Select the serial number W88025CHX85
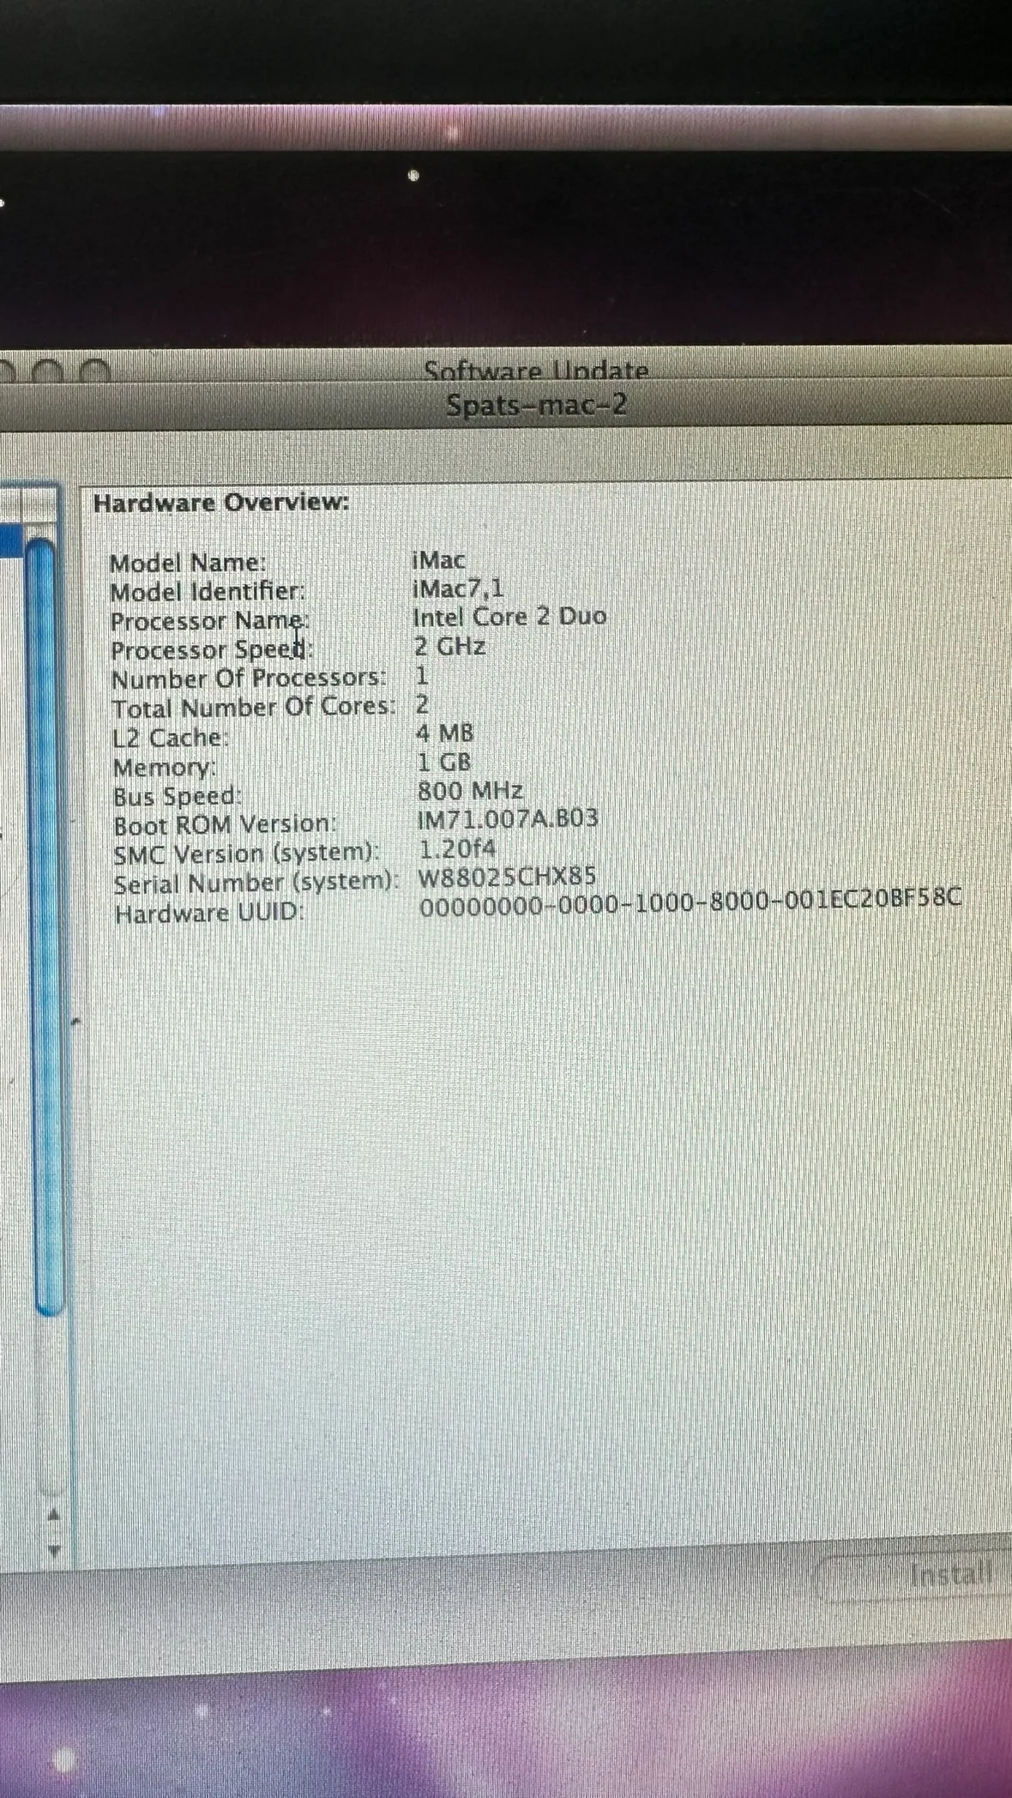Screen dimensions: 1012x1798 pyautogui.click(x=507, y=878)
